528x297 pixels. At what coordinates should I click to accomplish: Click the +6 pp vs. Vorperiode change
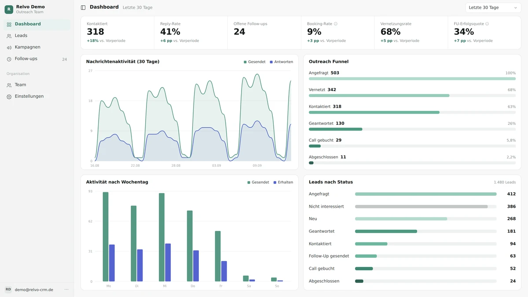[180, 41]
